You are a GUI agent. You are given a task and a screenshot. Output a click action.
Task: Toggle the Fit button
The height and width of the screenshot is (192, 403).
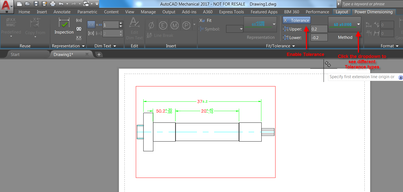206,21
